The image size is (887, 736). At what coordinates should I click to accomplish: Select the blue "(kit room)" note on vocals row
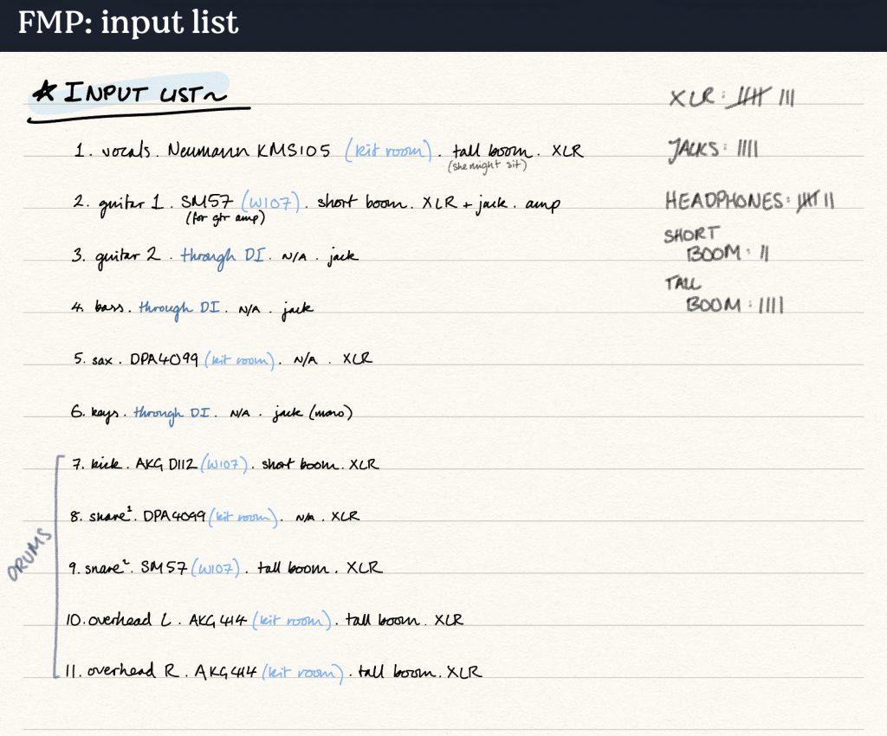pos(388,151)
